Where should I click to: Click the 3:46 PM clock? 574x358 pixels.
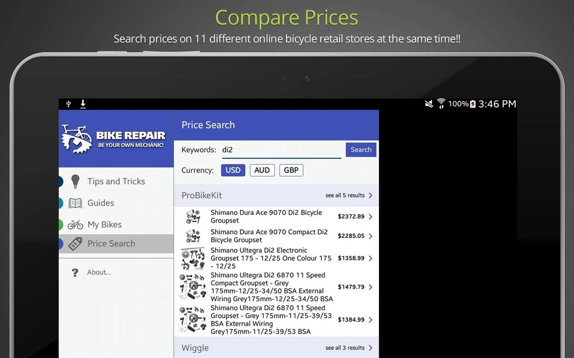pos(497,104)
